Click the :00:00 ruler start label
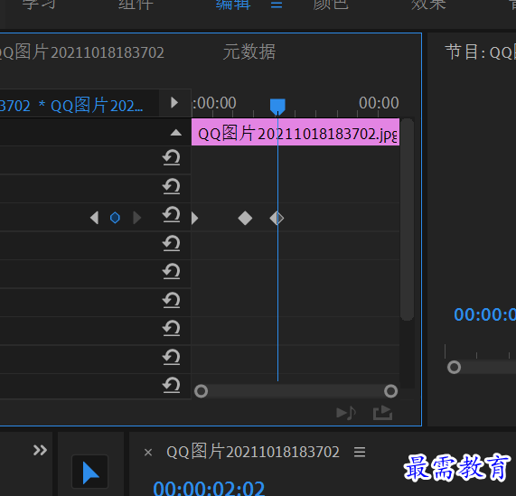This screenshot has height=496, width=516. 214,103
